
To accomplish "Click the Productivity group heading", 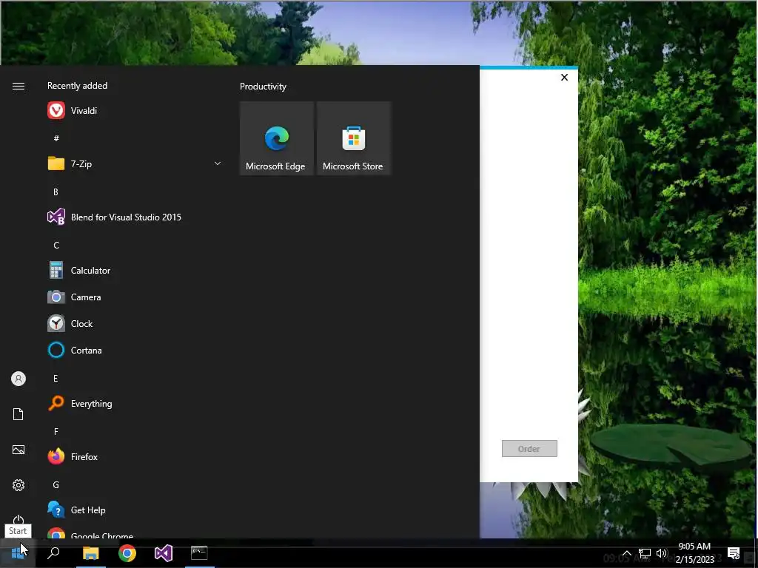I will pos(263,87).
